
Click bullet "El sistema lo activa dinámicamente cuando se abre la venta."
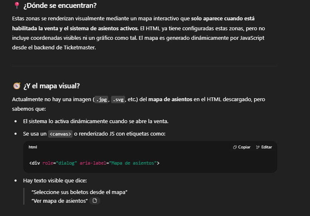point(96,121)
